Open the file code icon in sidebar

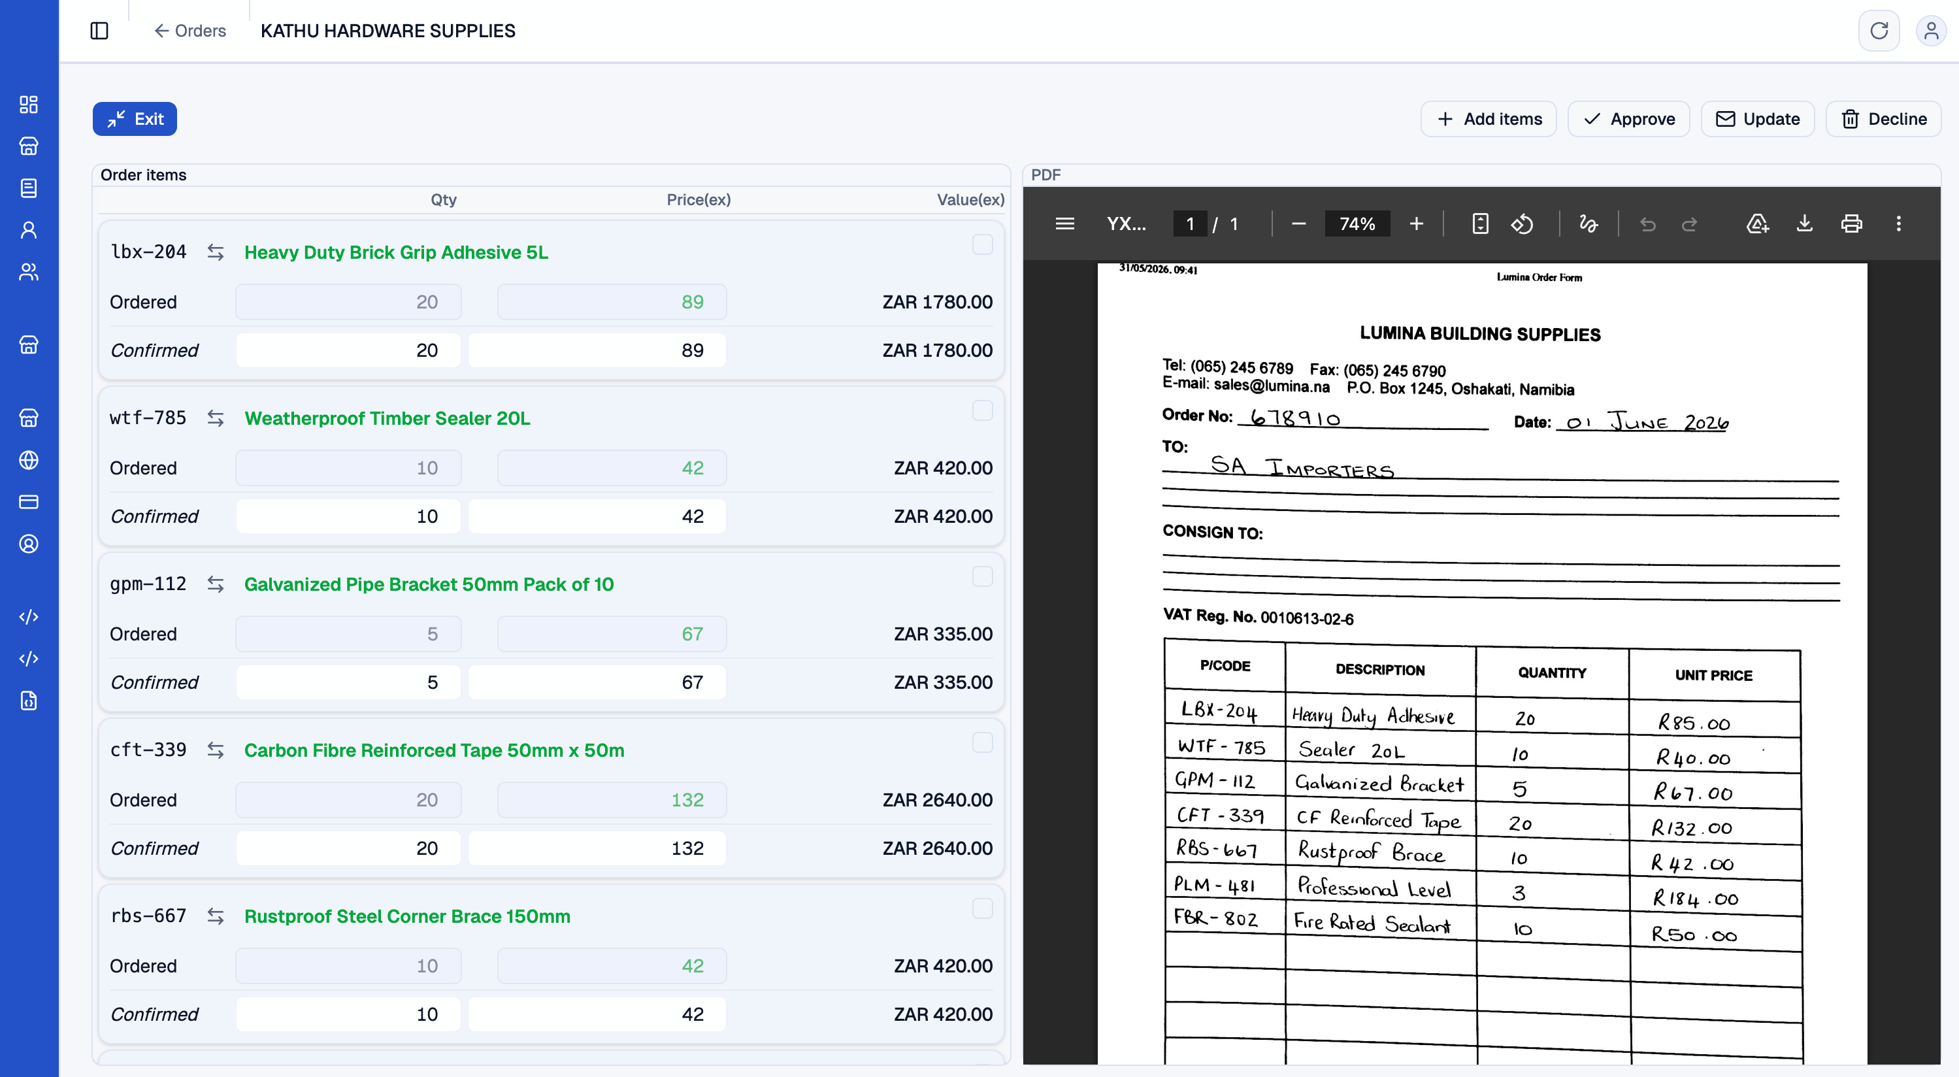tap(29, 700)
